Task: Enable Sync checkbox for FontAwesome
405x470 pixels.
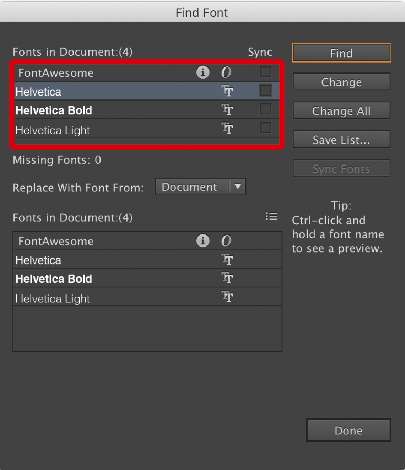Action: click(x=266, y=72)
